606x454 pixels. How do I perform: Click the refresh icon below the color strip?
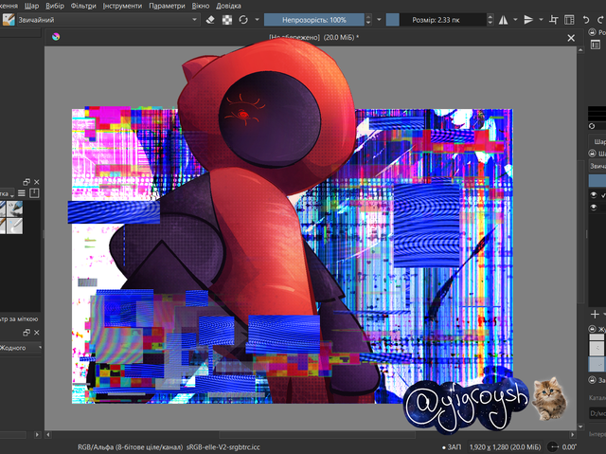[592, 126]
